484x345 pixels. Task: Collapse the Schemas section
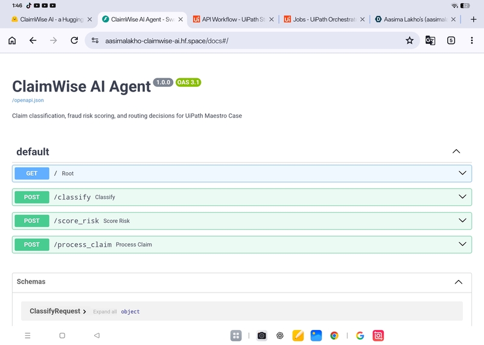pos(459,282)
